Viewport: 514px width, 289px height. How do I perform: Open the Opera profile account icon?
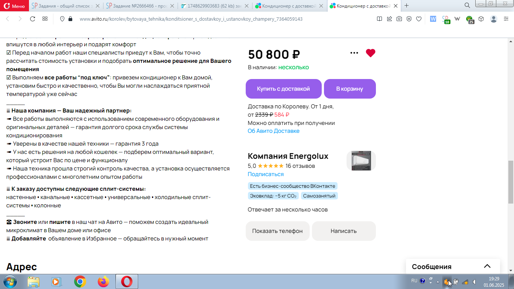[x=494, y=19]
